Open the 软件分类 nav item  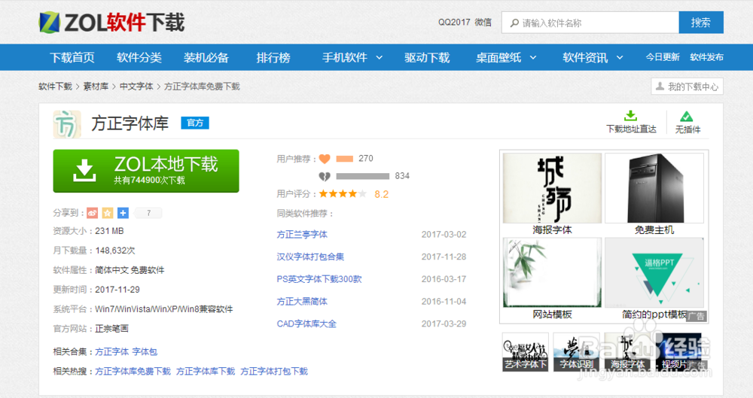click(139, 58)
